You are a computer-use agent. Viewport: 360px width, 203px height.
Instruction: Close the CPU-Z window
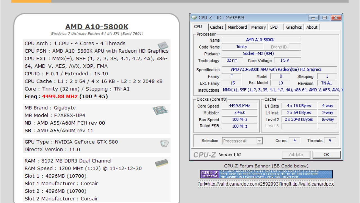336,18
